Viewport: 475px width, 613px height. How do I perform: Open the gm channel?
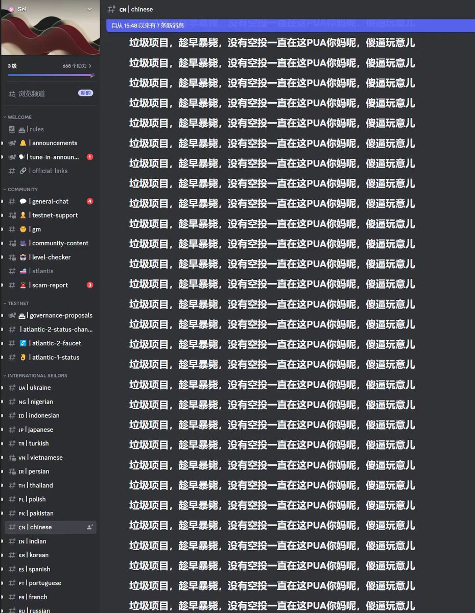pyautogui.click(x=50, y=229)
